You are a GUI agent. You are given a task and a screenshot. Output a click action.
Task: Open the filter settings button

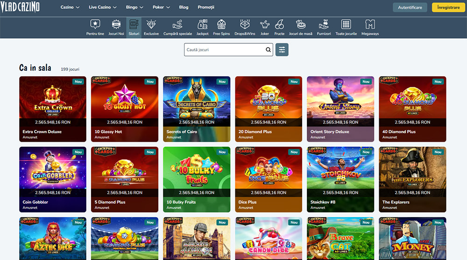coord(282,49)
